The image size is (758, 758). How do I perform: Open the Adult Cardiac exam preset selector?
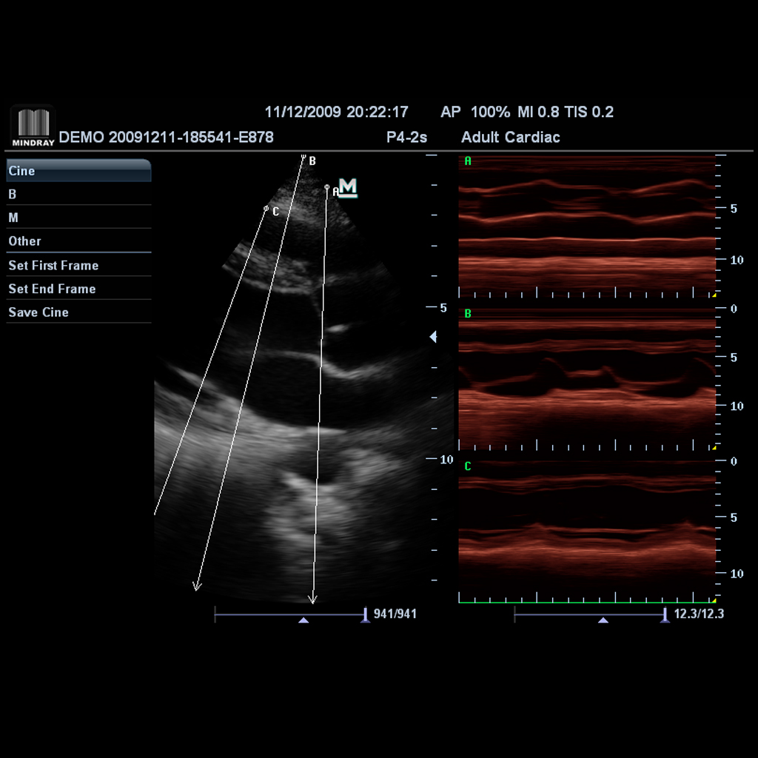pos(511,138)
